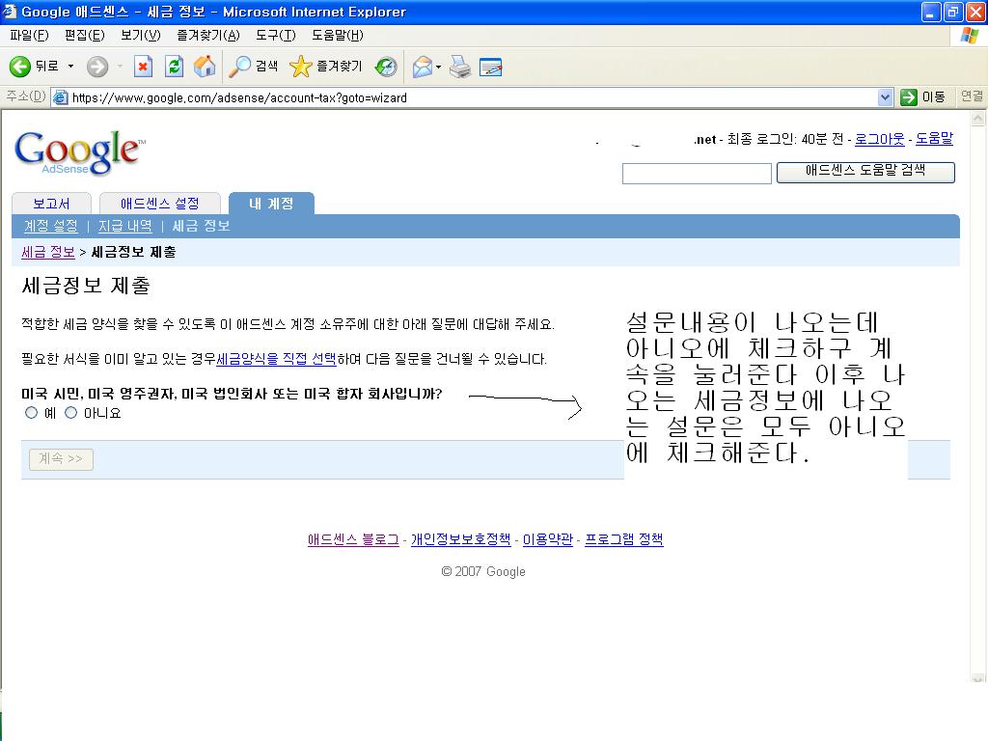Image resolution: width=988 pixels, height=741 pixels.
Task: Click the green Refresh page icon
Action: tap(174, 67)
